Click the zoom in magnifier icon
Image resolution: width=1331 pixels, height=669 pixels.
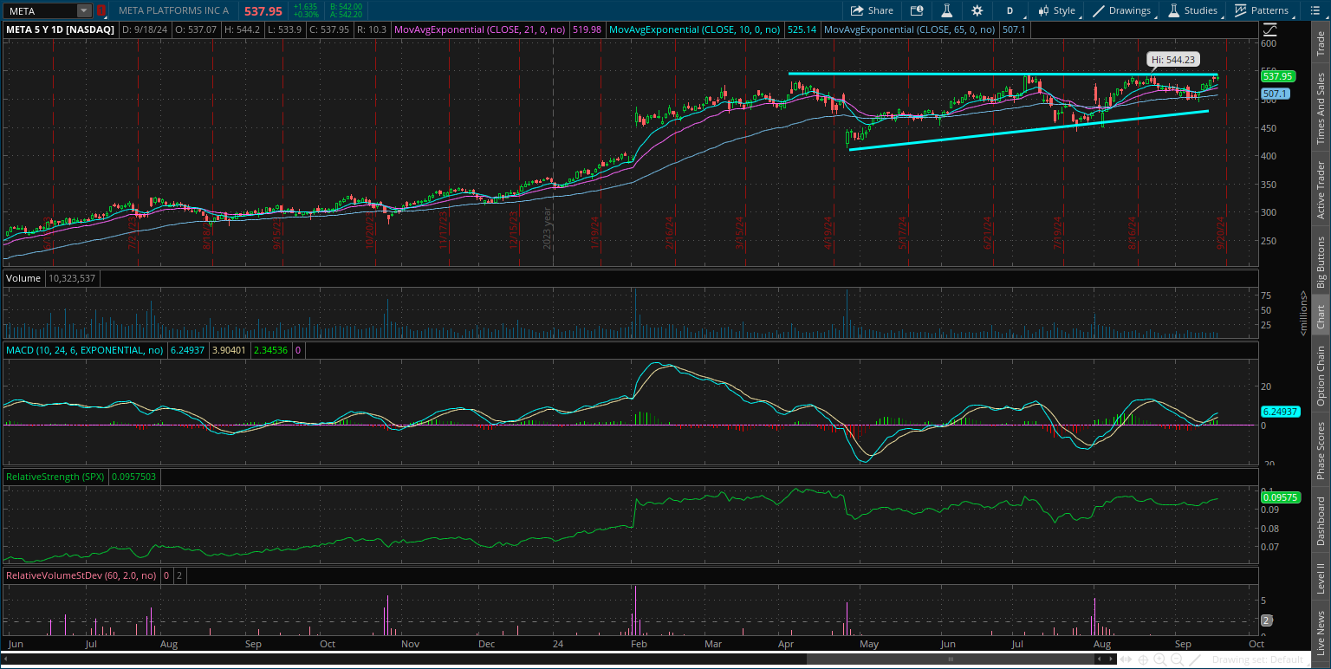(1160, 659)
